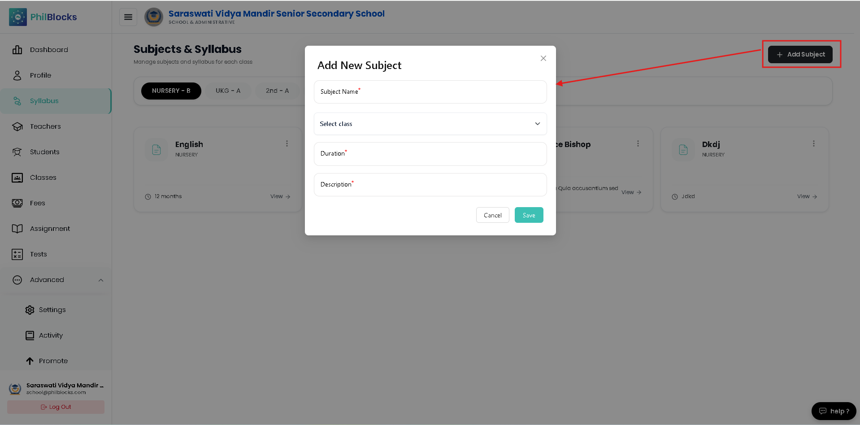Open Students section

coord(56,152)
